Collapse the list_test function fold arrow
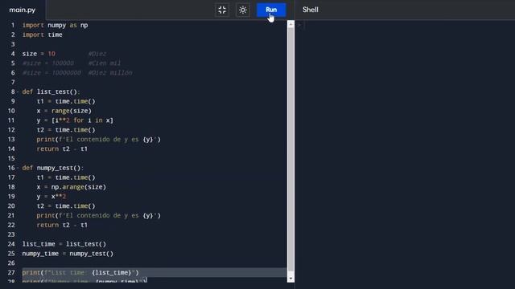Image resolution: width=515 pixels, height=289 pixels. pos(18,92)
